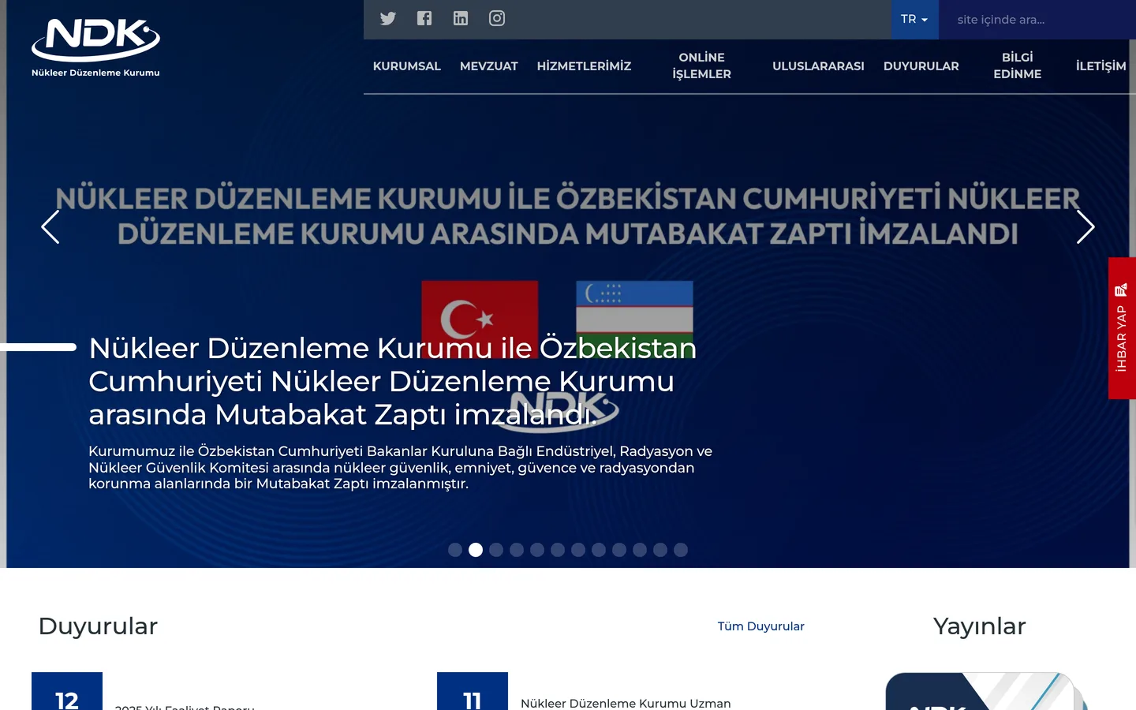Open the ULUSLARARASI menu
Image resolution: width=1136 pixels, height=710 pixels.
[818, 66]
